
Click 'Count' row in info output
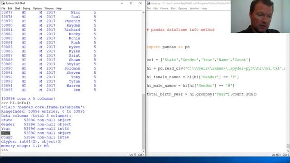click(35, 137)
